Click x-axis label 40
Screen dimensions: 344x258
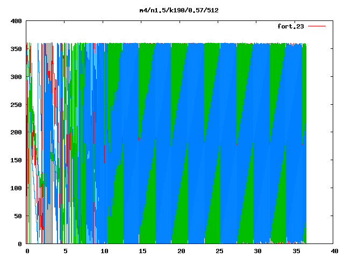pyautogui.click(x=334, y=251)
